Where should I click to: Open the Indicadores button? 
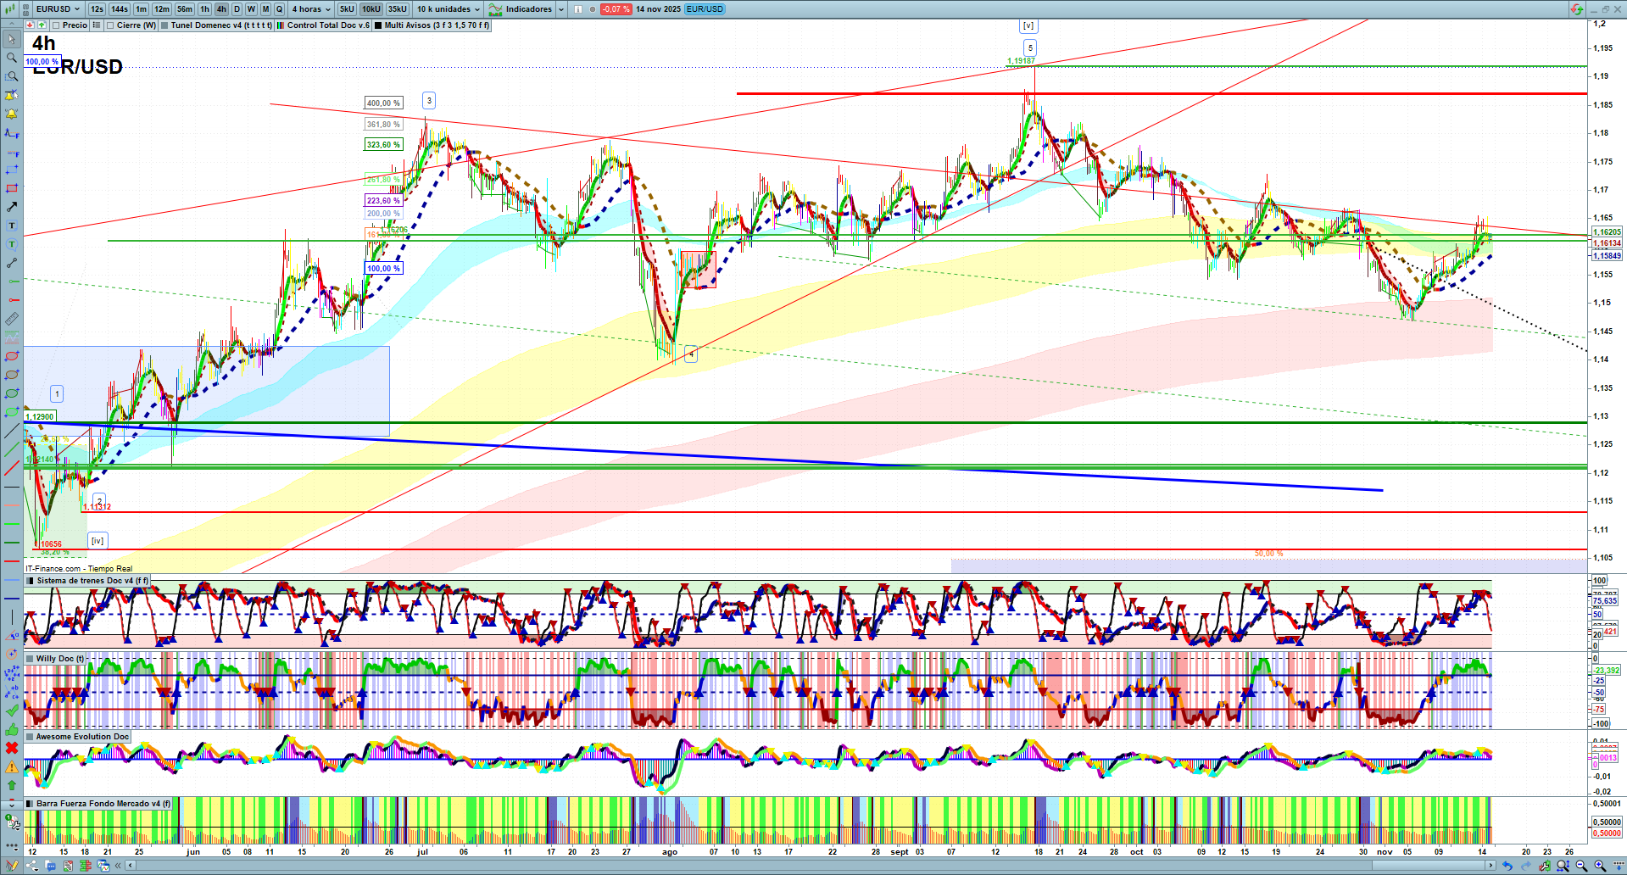point(527,9)
